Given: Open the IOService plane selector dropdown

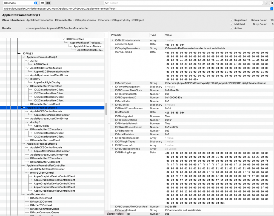Looking at the screenshot, I should click(20, 3).
